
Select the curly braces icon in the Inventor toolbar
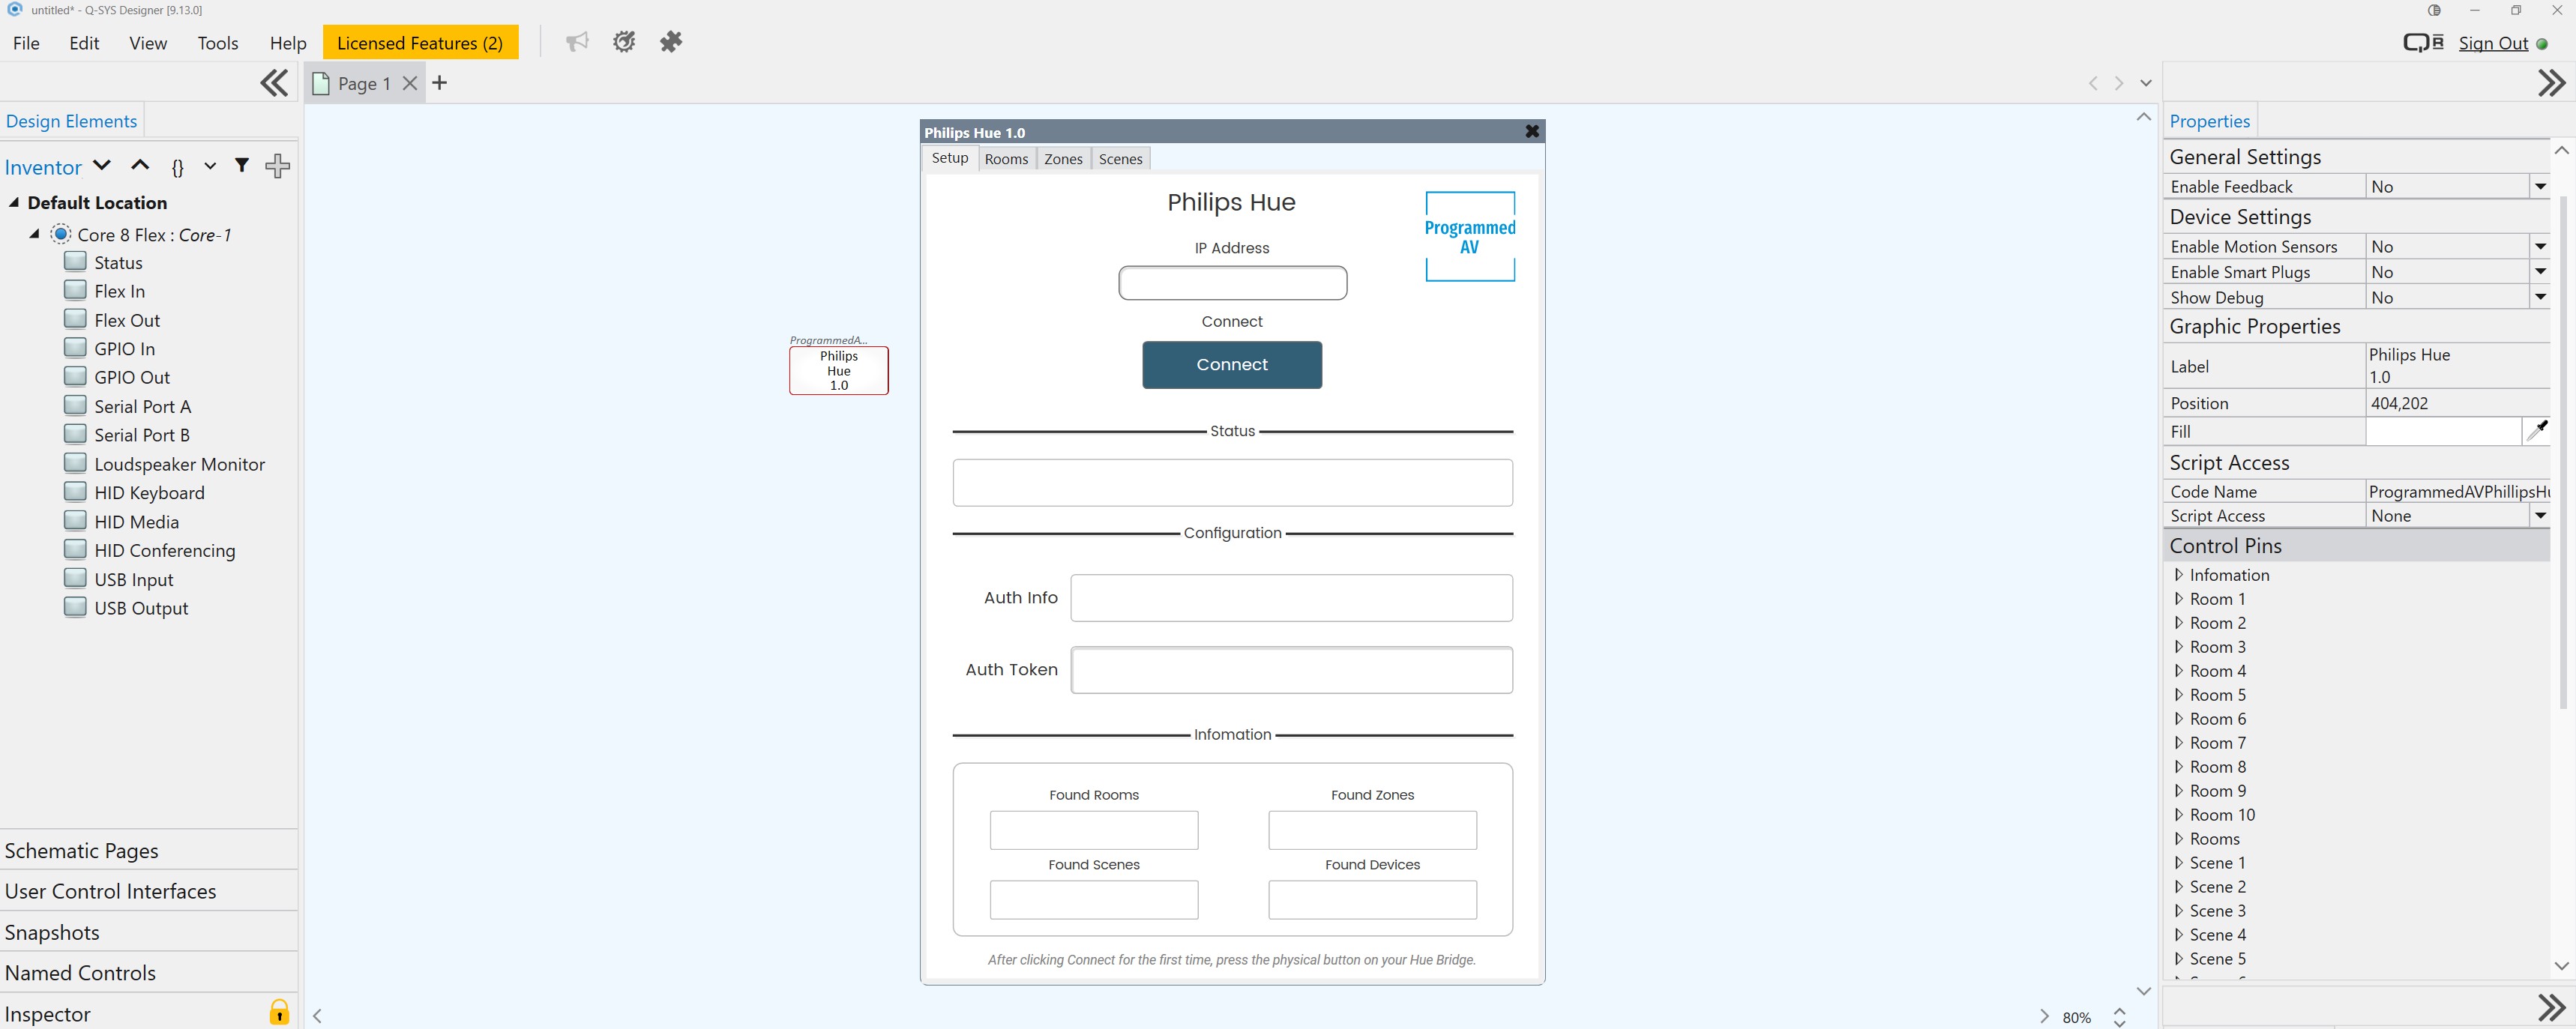click(x=177, y=168)
